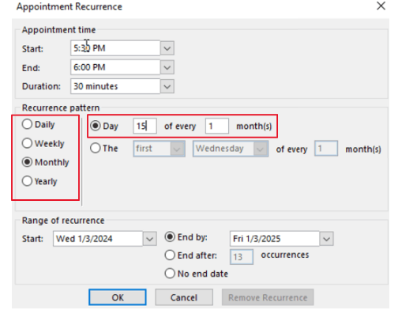Click the End by date field Fri 1/3/2025

275,239
